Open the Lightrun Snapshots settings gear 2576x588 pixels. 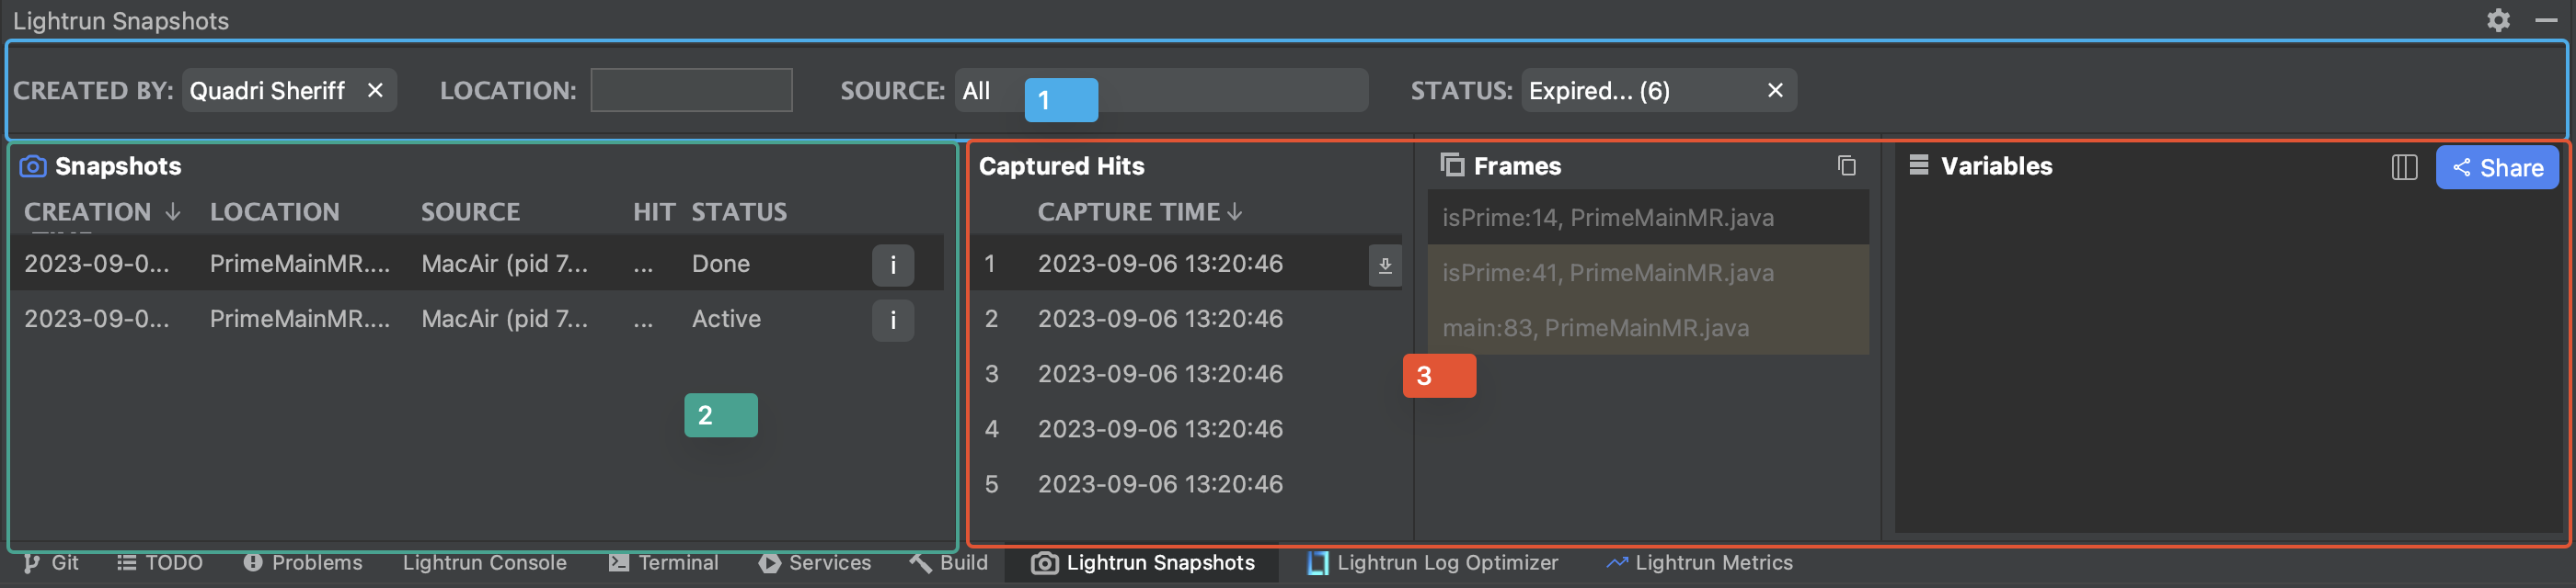pos(2498,20)
